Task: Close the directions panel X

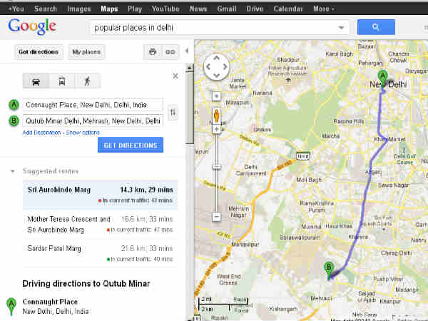Action: tap(175, 76)
